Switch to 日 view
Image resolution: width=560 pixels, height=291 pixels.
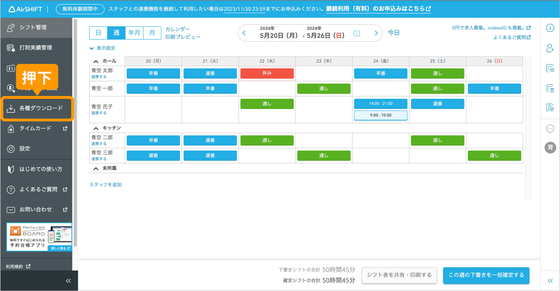pyautogui.click(x=98, y=33)
